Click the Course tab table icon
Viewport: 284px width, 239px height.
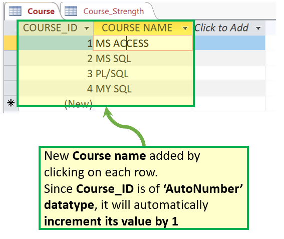tap(15, 11)
